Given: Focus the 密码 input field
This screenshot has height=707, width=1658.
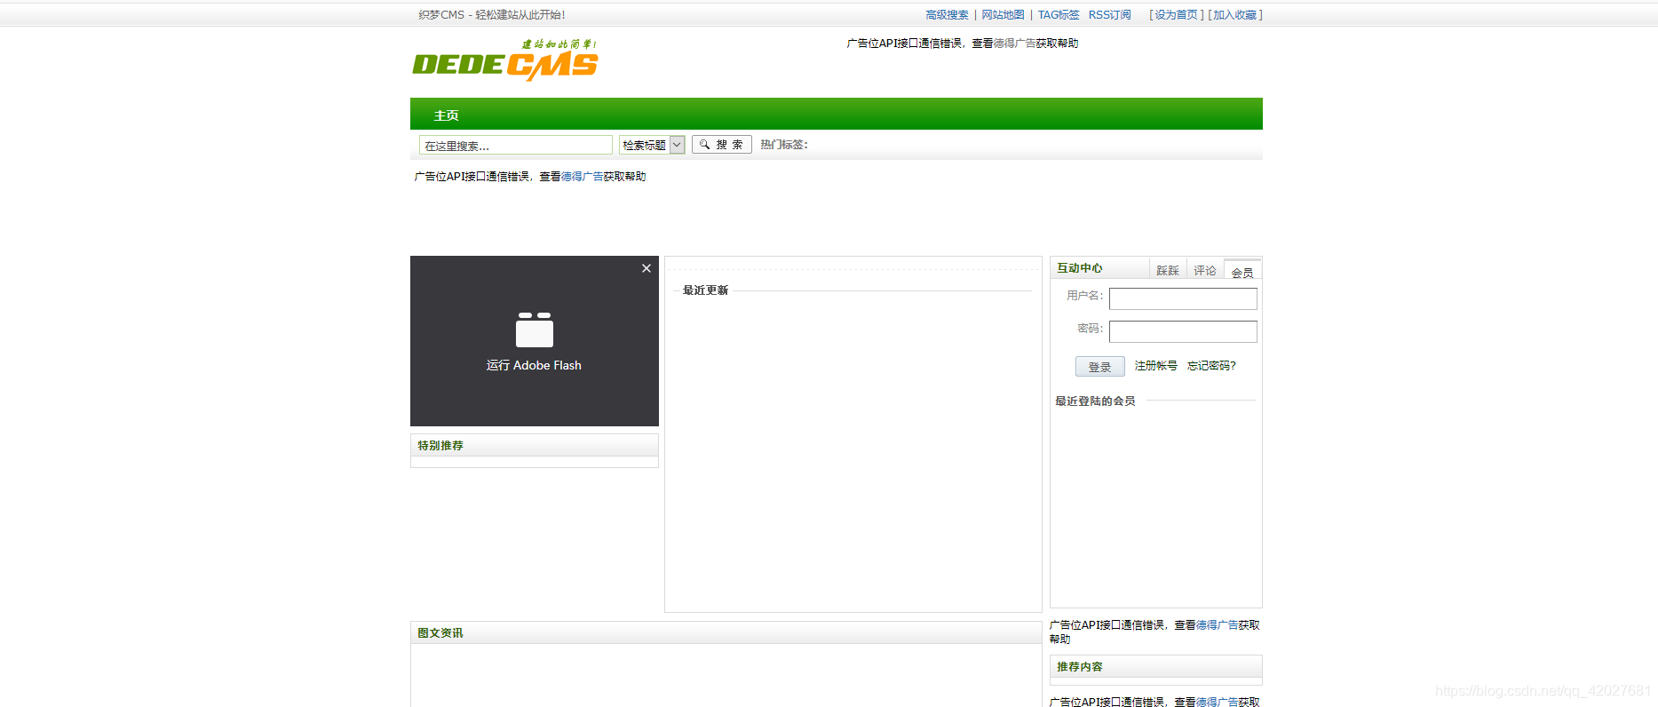Looking at the screenshot, I should pyautogui.click(x=1183, y=331).
